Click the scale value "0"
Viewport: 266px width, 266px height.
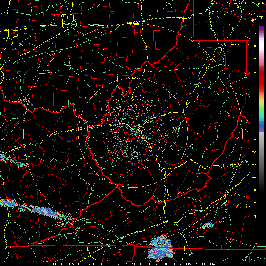pyautogui.click(x=255, y=125)
